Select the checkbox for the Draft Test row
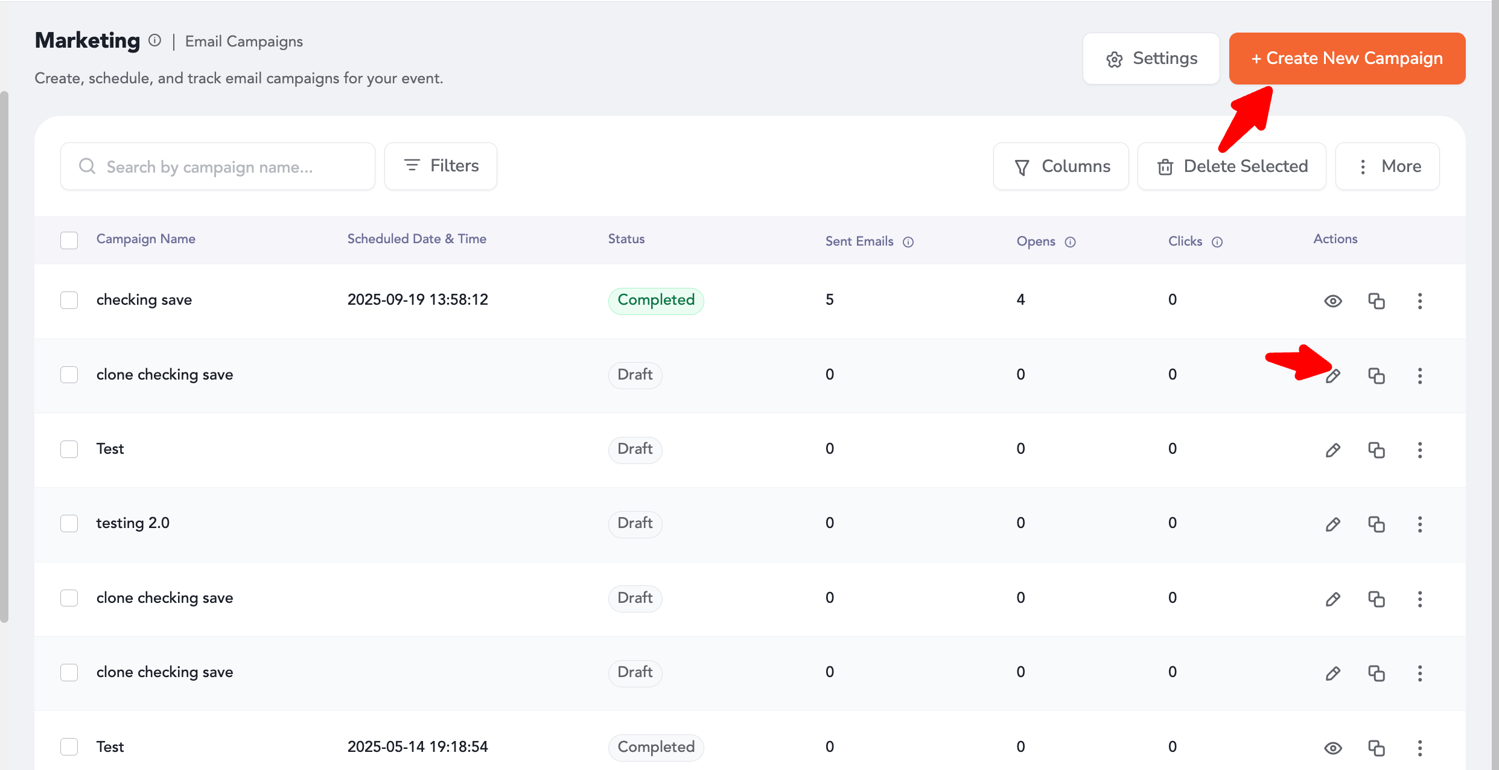The height and width of the screenshot is (770, 1499). point(69,449)
